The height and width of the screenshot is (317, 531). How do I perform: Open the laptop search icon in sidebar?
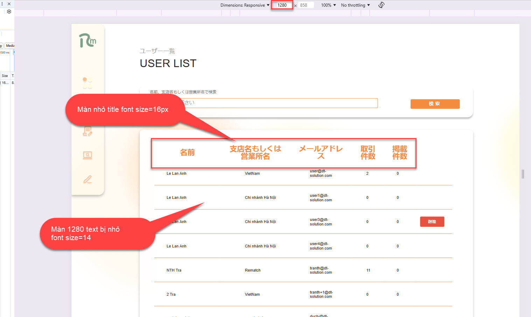pos(88,155)
